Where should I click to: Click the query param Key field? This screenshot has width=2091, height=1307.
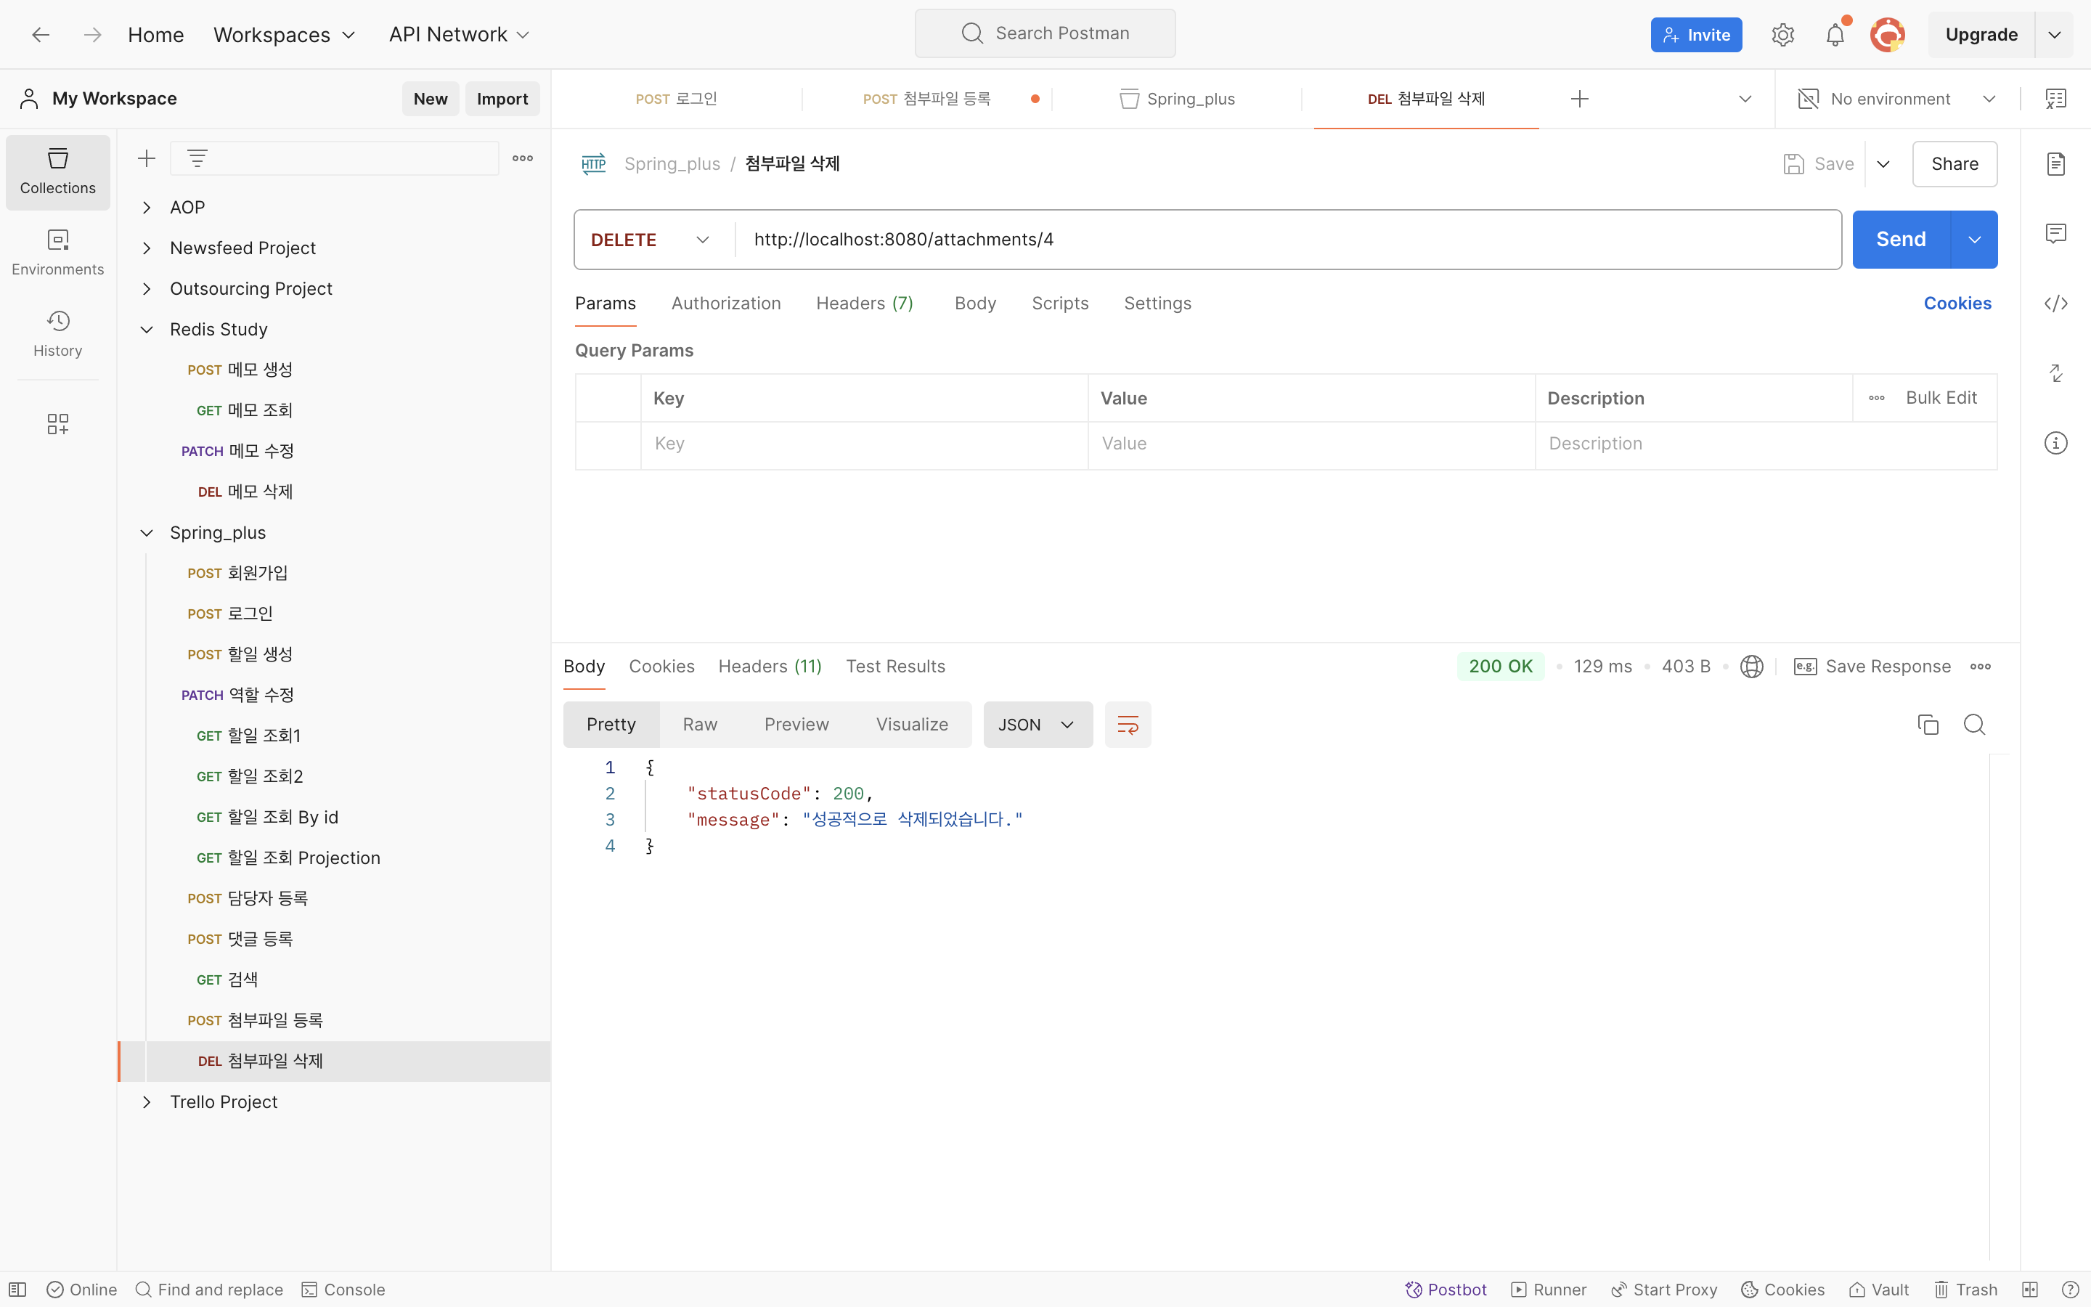pos(864,444)
